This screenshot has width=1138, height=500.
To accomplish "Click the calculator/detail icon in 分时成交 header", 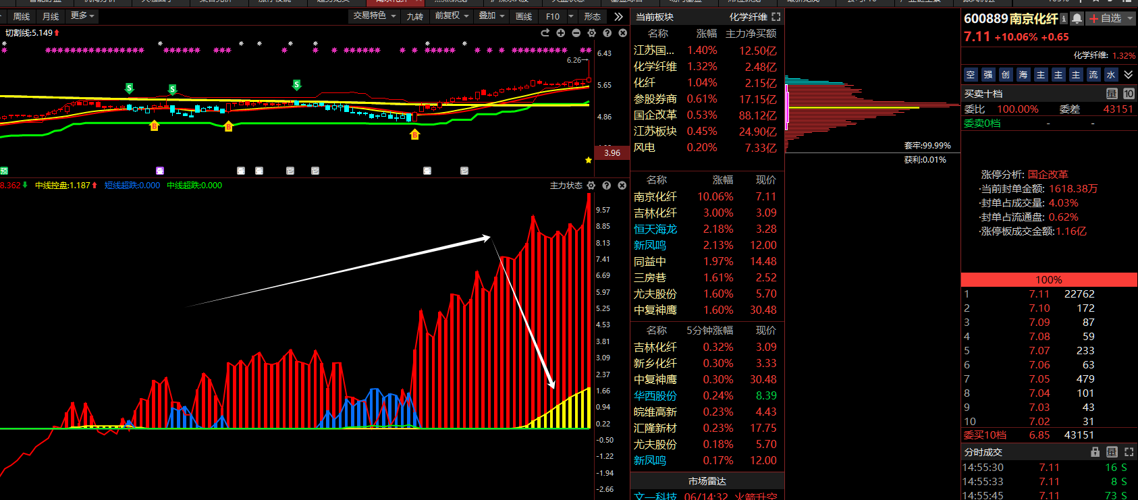I will click(1112, 452).
